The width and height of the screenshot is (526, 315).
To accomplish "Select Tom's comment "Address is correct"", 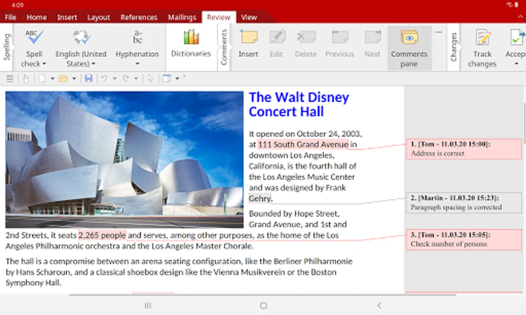I will tap(464, 149).
